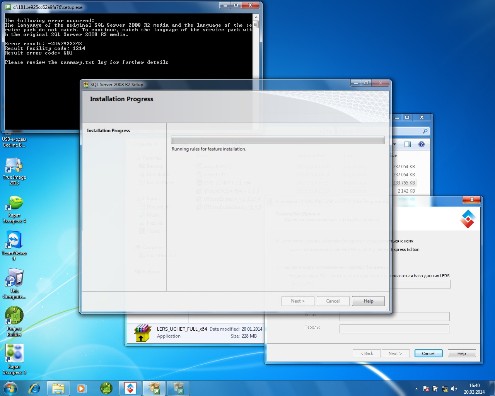Open Explorer help question mark icon
495x396 pixels.
click(422, 144)
